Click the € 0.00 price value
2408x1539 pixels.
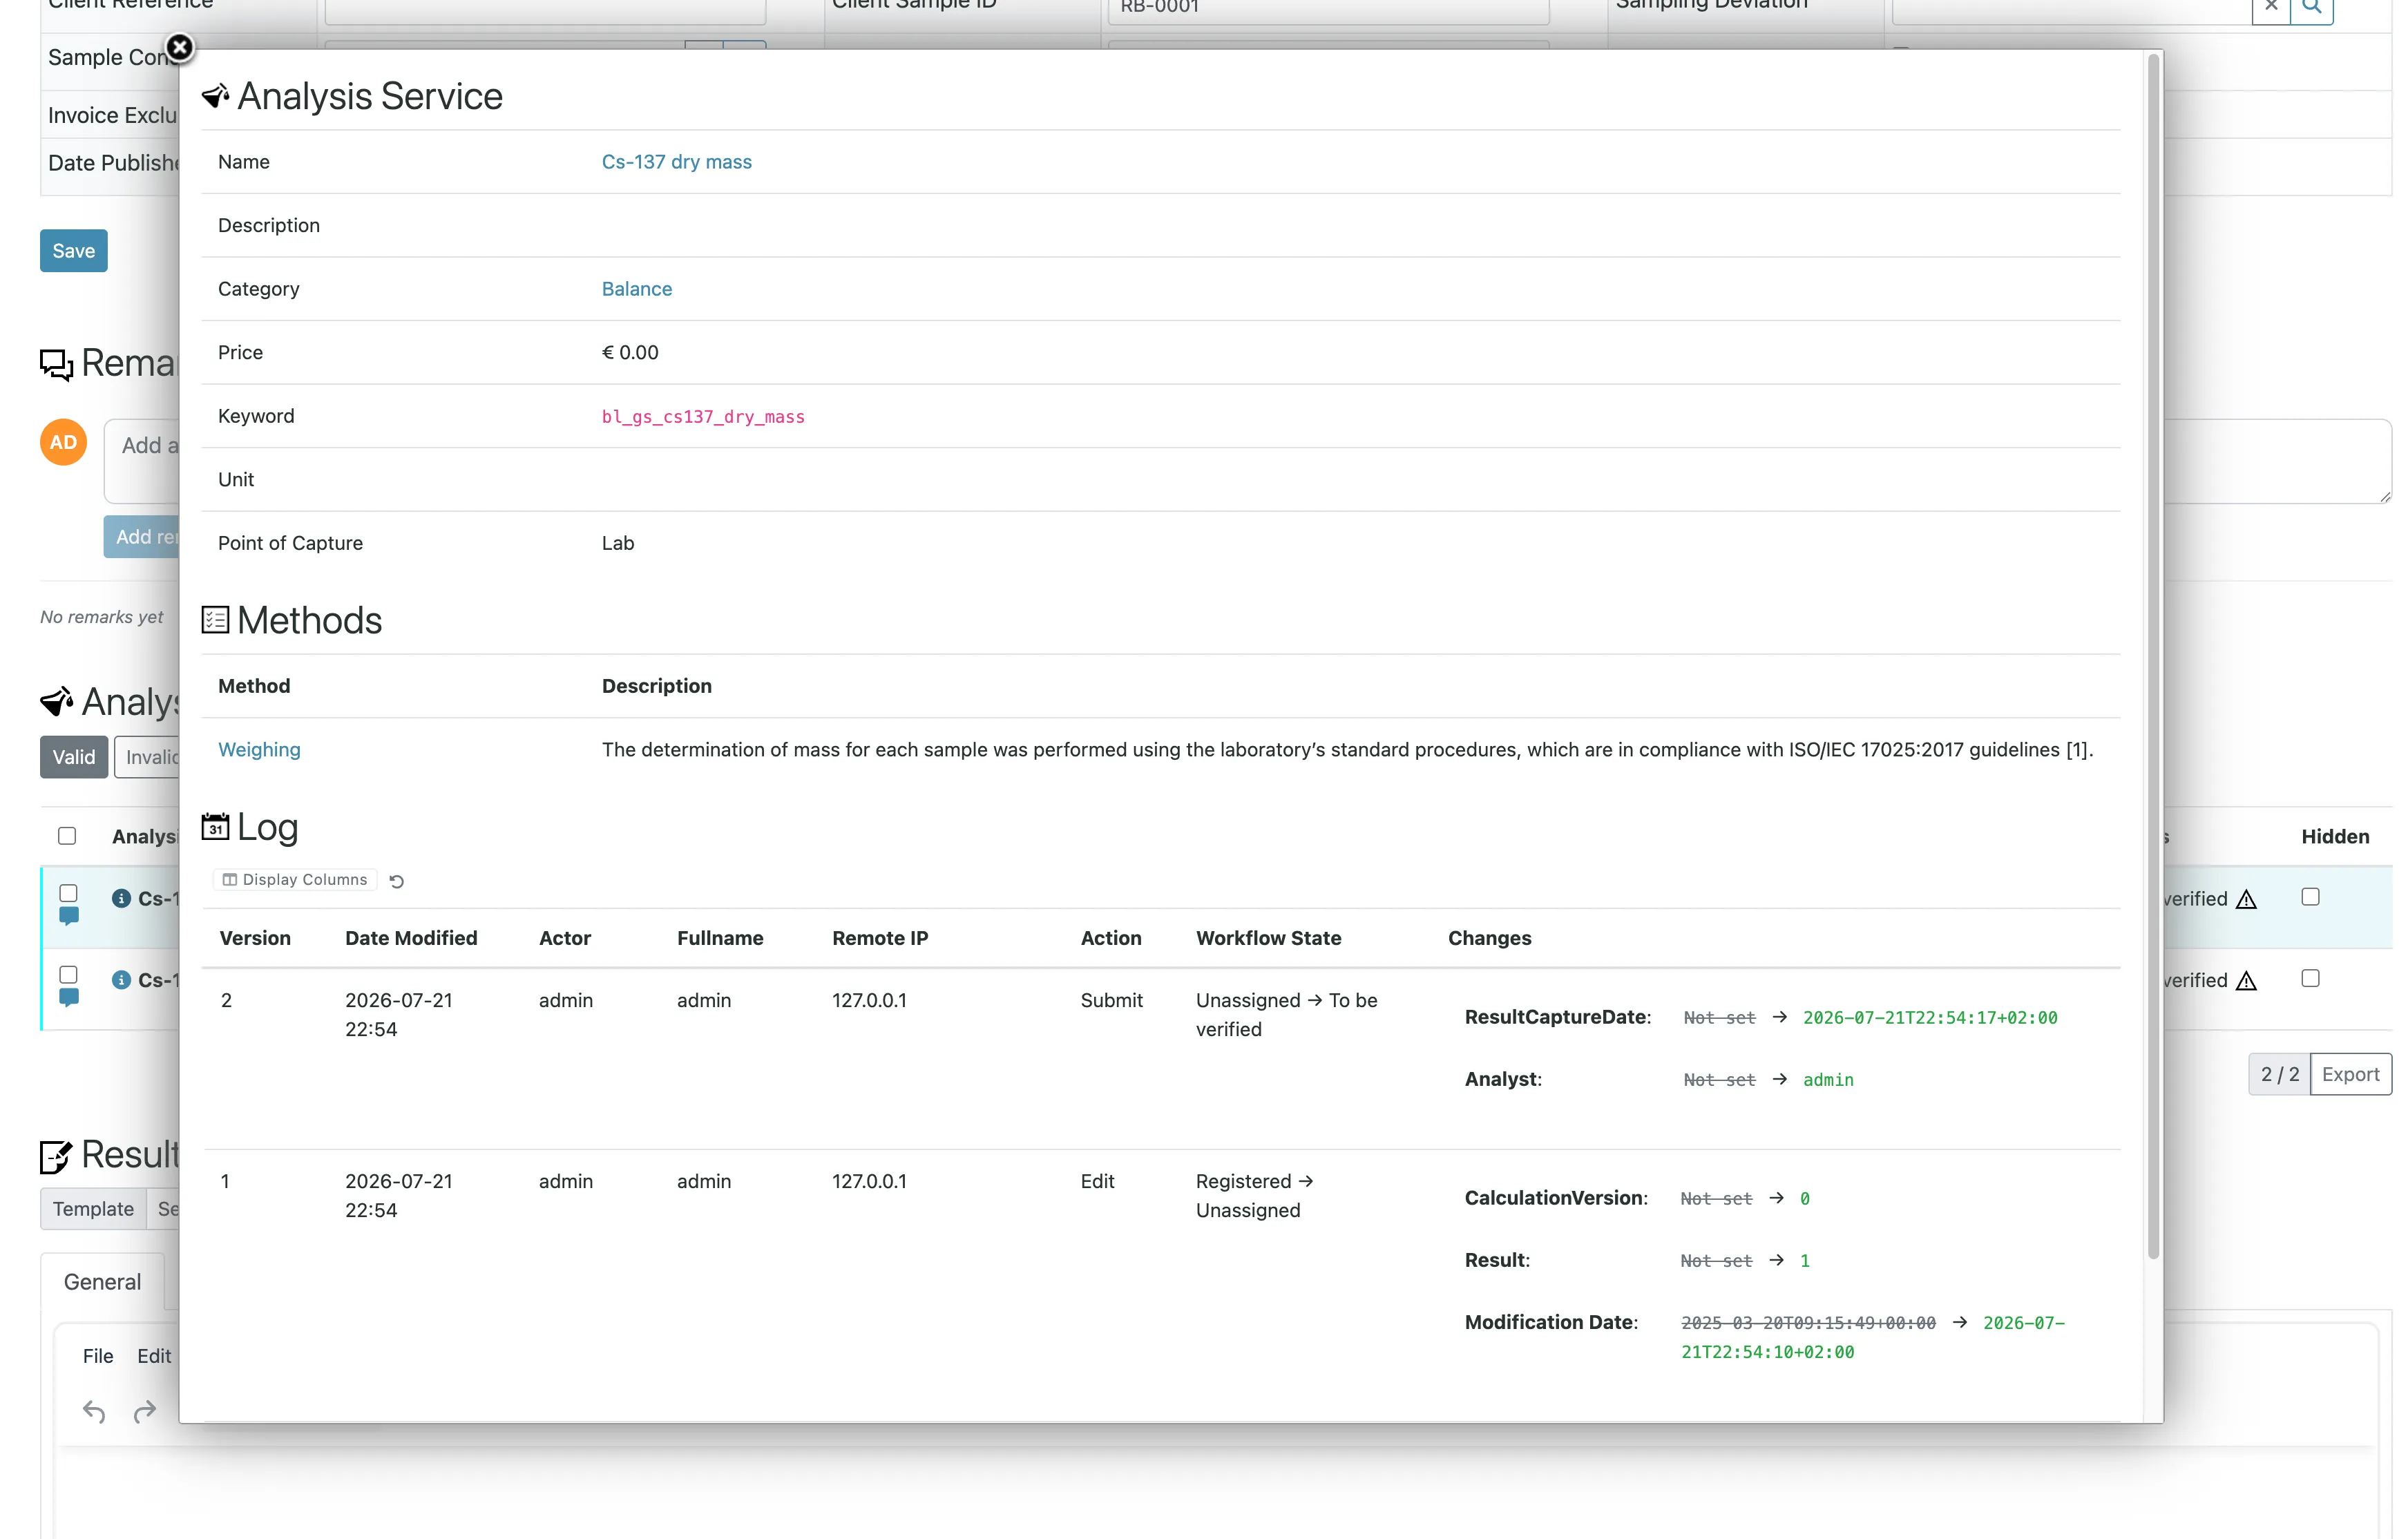(630, 352)
